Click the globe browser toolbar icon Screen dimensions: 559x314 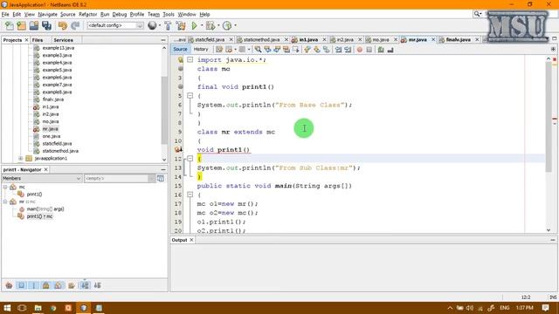pos(152,25)
